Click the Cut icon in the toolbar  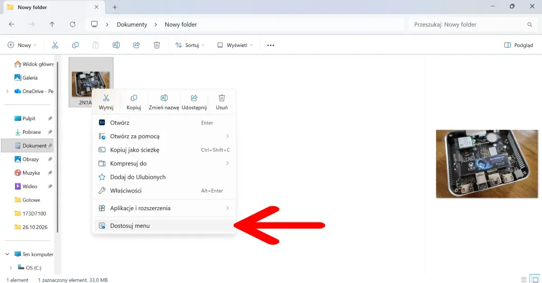(x=55, y=45)
